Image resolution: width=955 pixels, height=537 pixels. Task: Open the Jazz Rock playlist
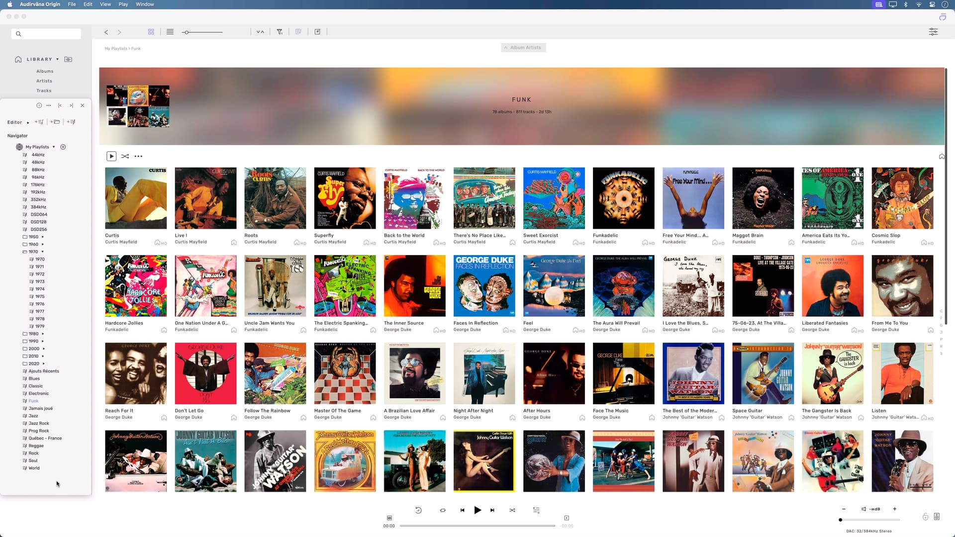(x=39, y=424)
